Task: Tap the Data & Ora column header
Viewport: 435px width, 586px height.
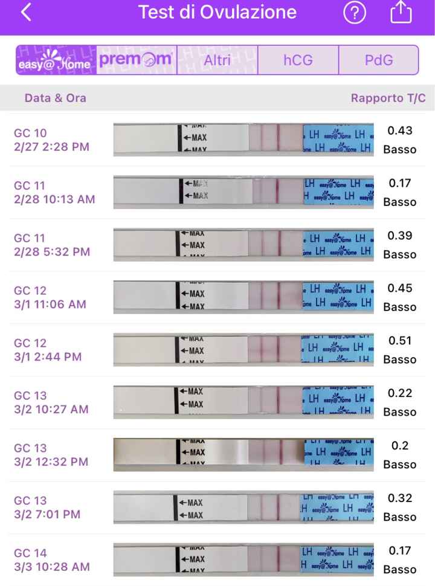Action: pyautogui.click(x=56, y=98)
